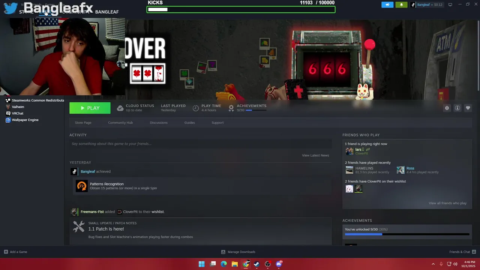Open the BANGLEAF profile menu tab

(107, 12)
